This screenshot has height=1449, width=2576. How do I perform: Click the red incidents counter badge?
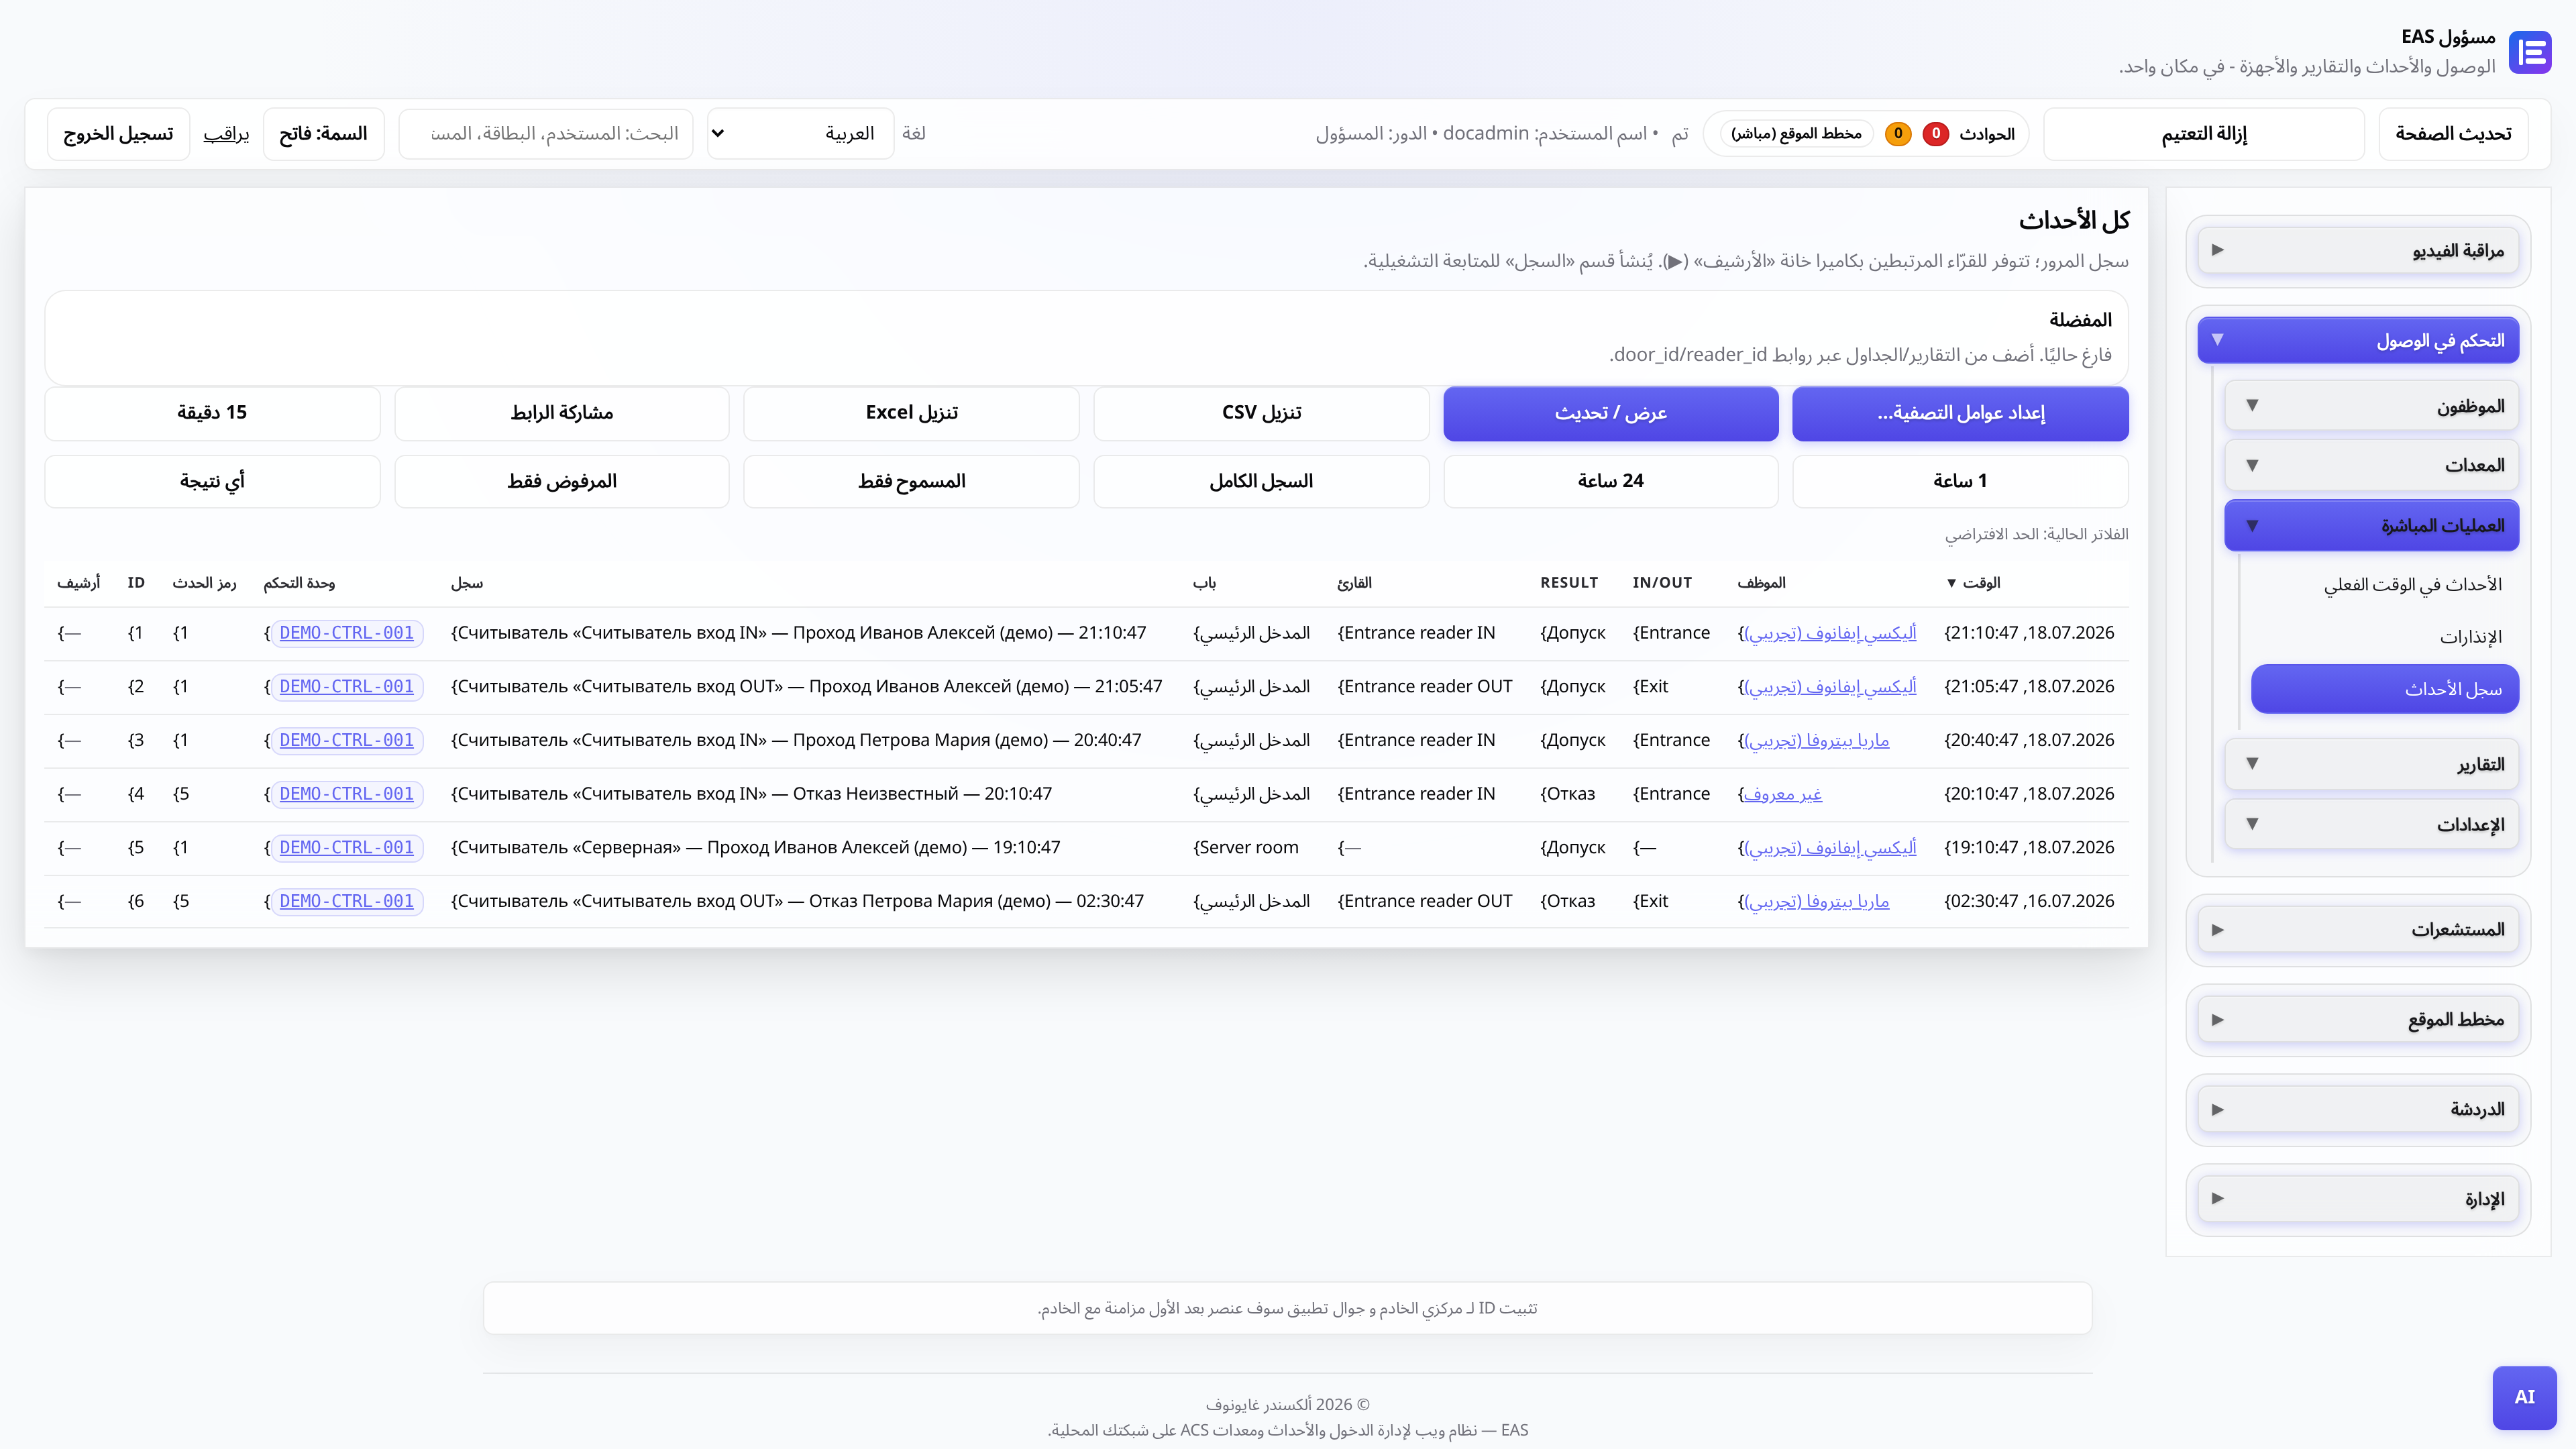click(x=1936, y=134)
